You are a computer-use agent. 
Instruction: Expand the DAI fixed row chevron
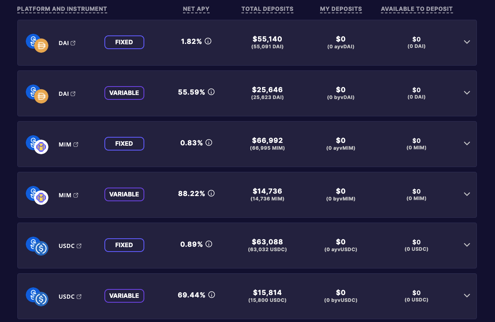pyautogui.click(x=467, y=42)
